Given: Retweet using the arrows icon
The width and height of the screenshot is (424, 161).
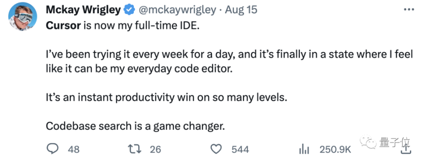Looking at the screenshot, I should click(x=134, y=149).
